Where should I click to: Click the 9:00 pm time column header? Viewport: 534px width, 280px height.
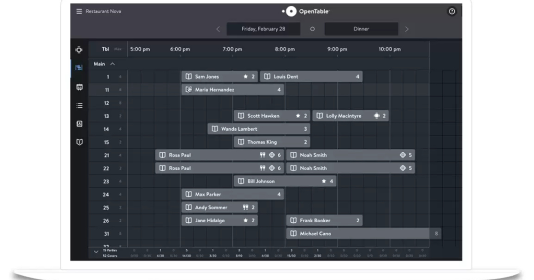(337, 49)
